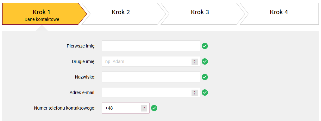321x121 pixels.
Task: Click the Pierwsze imię label text
Action: tap(81, 46)
